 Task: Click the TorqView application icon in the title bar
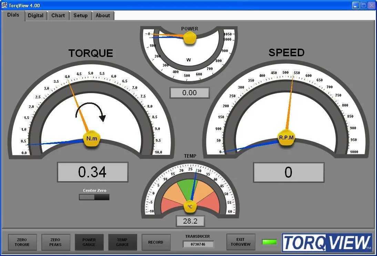click(5, 5)
